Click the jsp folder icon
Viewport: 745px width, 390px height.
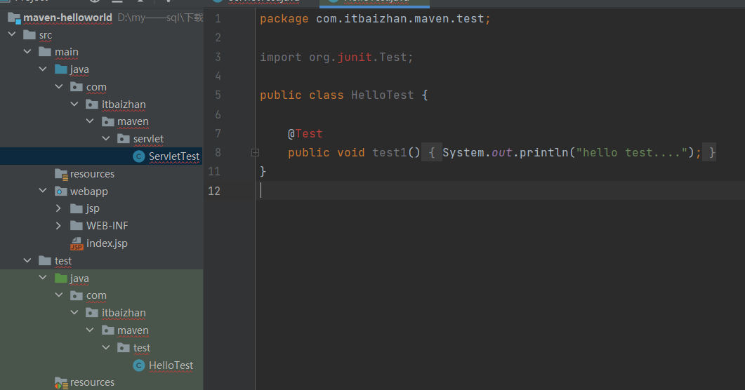coord(77,208)
